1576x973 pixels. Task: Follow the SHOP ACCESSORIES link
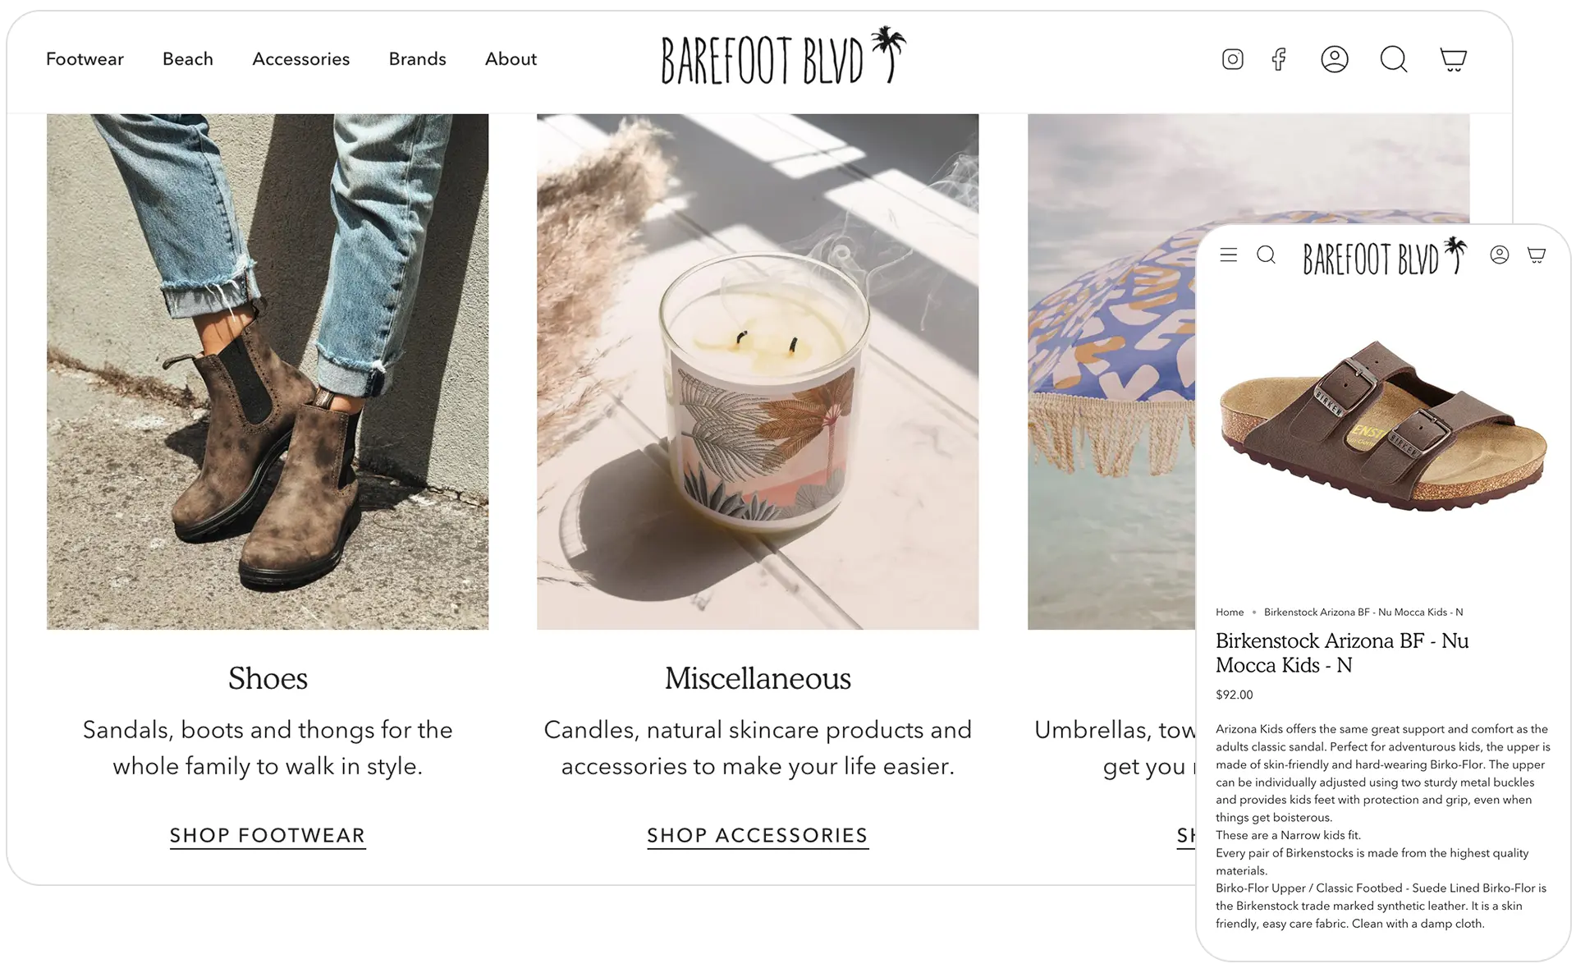[758, 836]
